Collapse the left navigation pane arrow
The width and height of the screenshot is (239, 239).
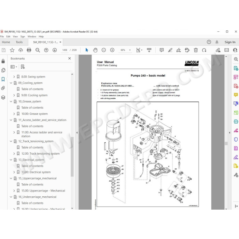click(77, 133)
